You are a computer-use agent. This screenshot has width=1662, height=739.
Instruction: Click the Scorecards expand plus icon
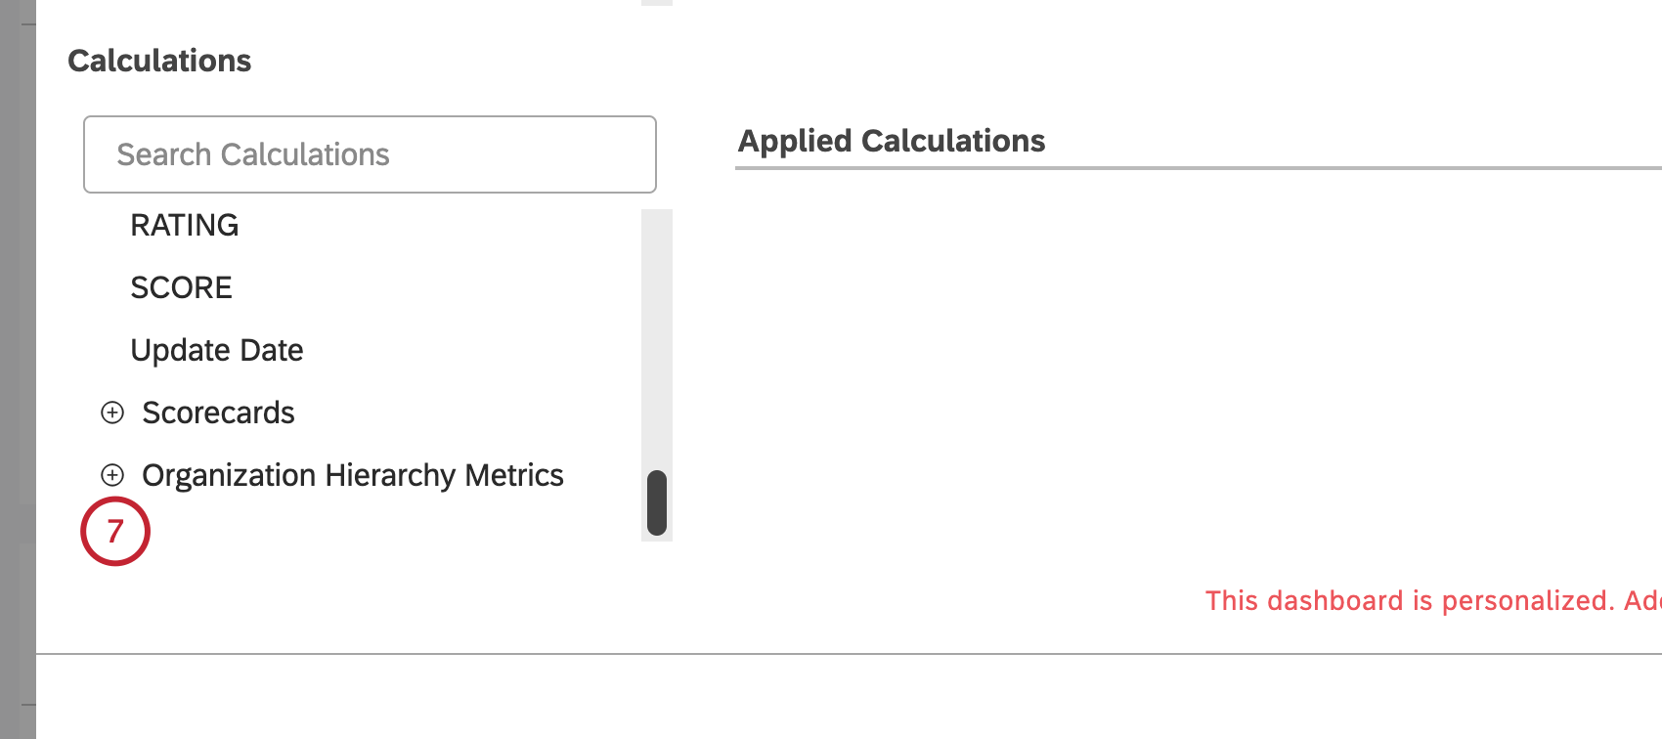pos(112,413)
